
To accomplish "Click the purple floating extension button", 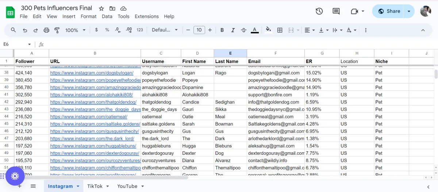I will tap(15, 176).
